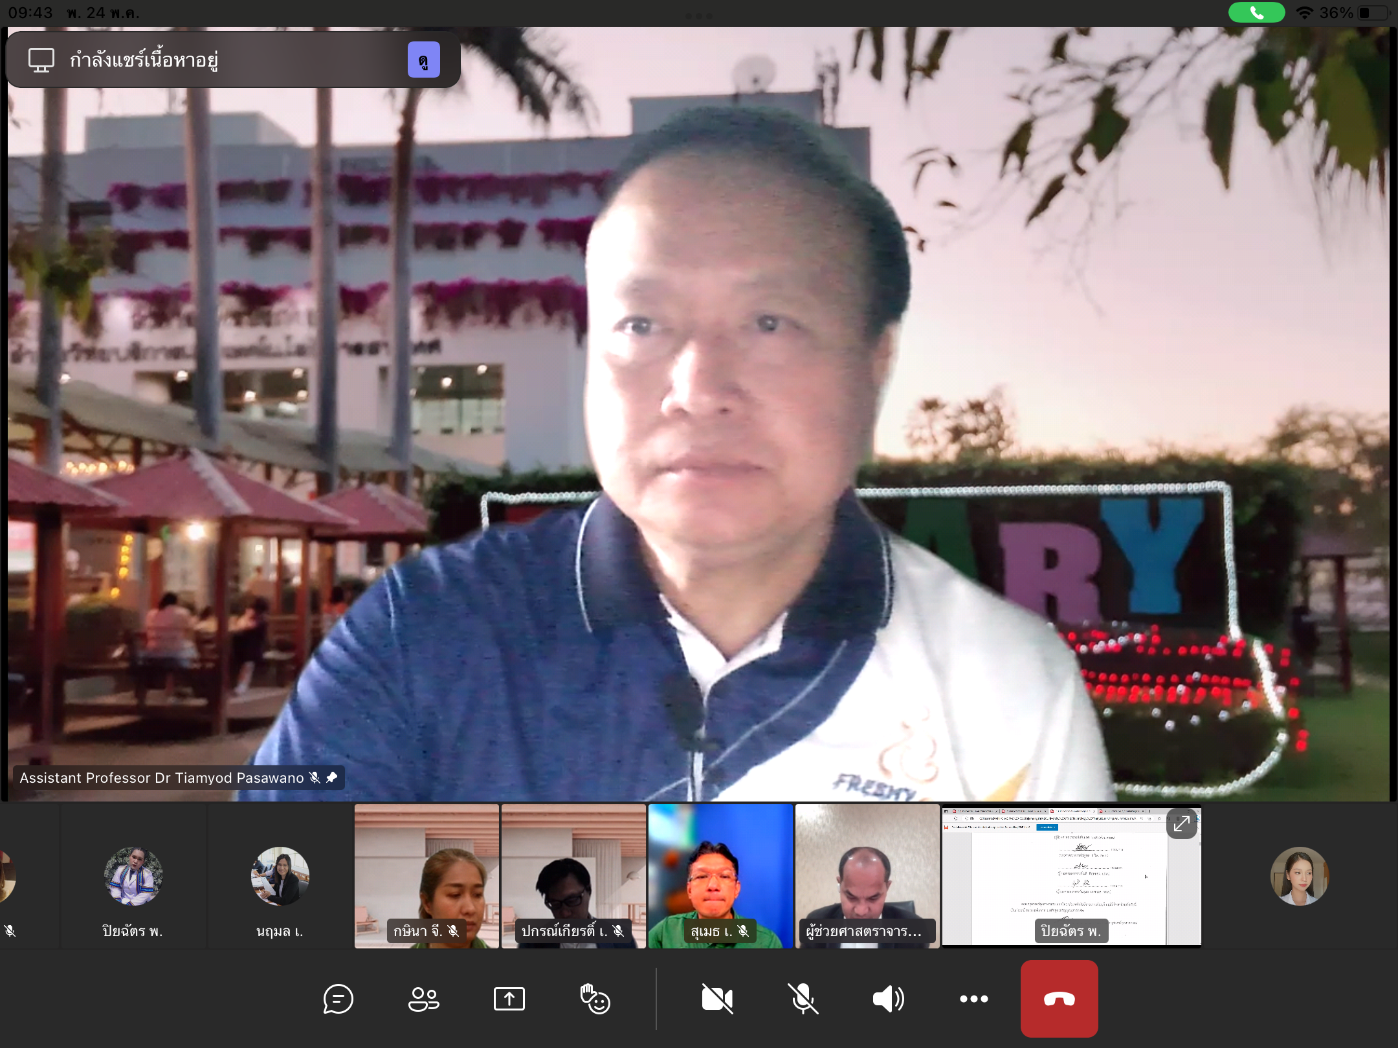Tap the pin icon beside Tiamyod Pasawano

coord(331,778)
